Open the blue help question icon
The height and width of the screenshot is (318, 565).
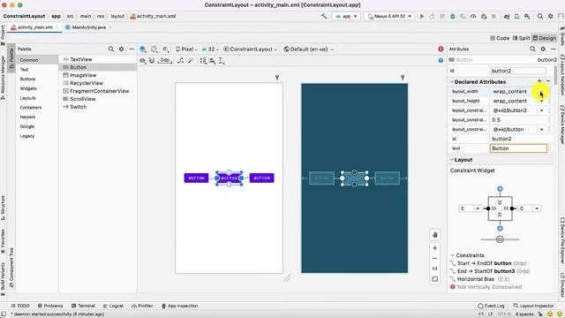(441, 61)
